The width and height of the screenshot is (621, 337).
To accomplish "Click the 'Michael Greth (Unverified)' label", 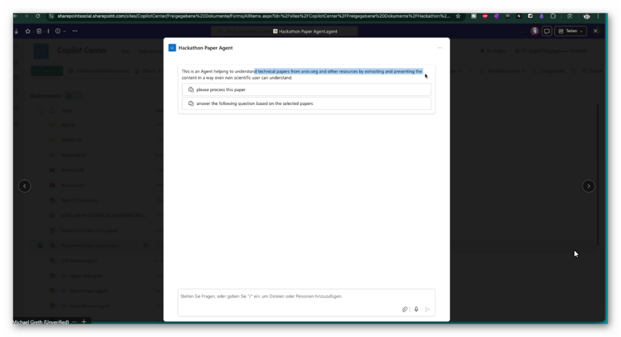I will point(41,322).
